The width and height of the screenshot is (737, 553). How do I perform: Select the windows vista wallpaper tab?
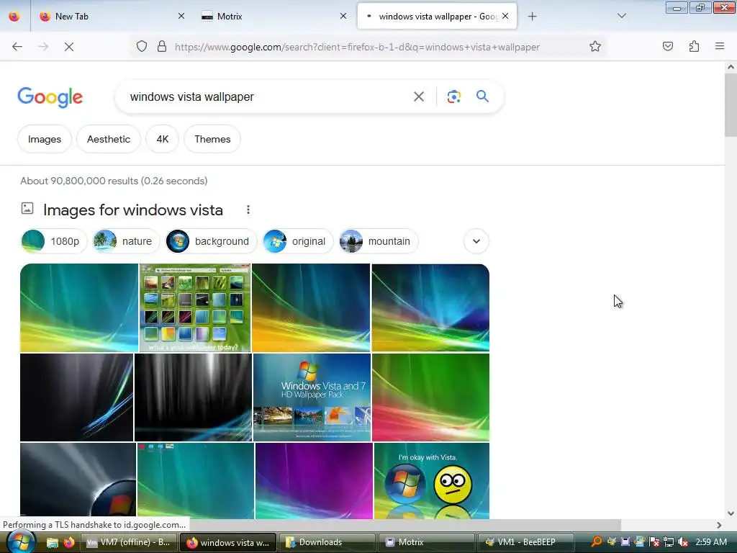coord(437,17)
